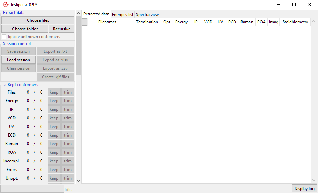Viewport: 318px width, 193px height.
Task: Click the Energy column header
Action: [x=182, y=22]
